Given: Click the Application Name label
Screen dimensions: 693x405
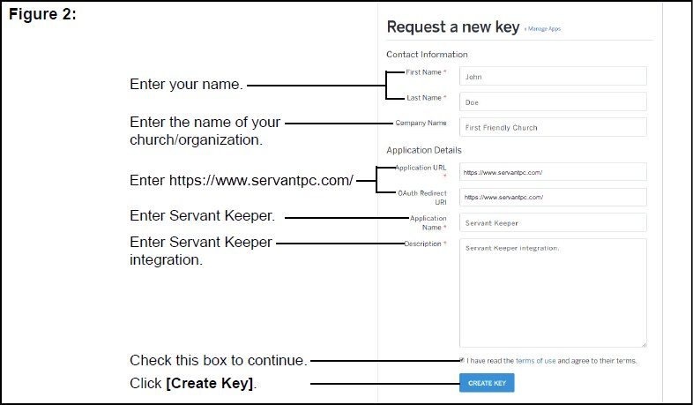Looking at the screenshot, I should [x=428, y=223].
